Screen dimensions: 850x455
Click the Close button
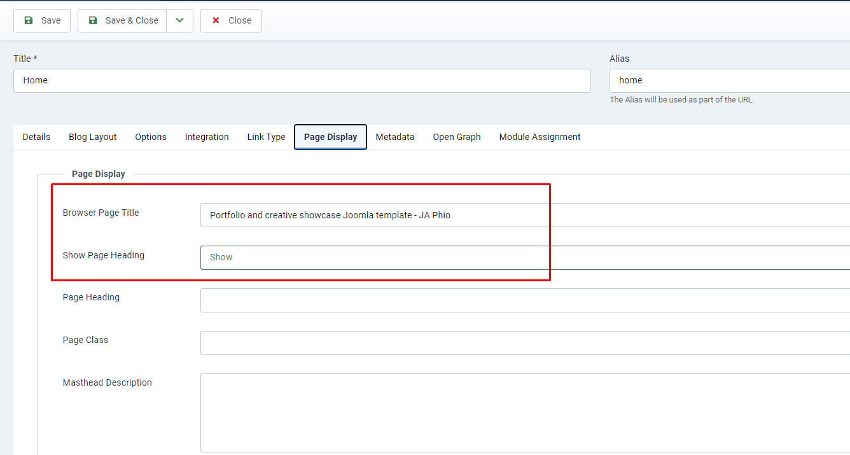[x=231, y=20]
